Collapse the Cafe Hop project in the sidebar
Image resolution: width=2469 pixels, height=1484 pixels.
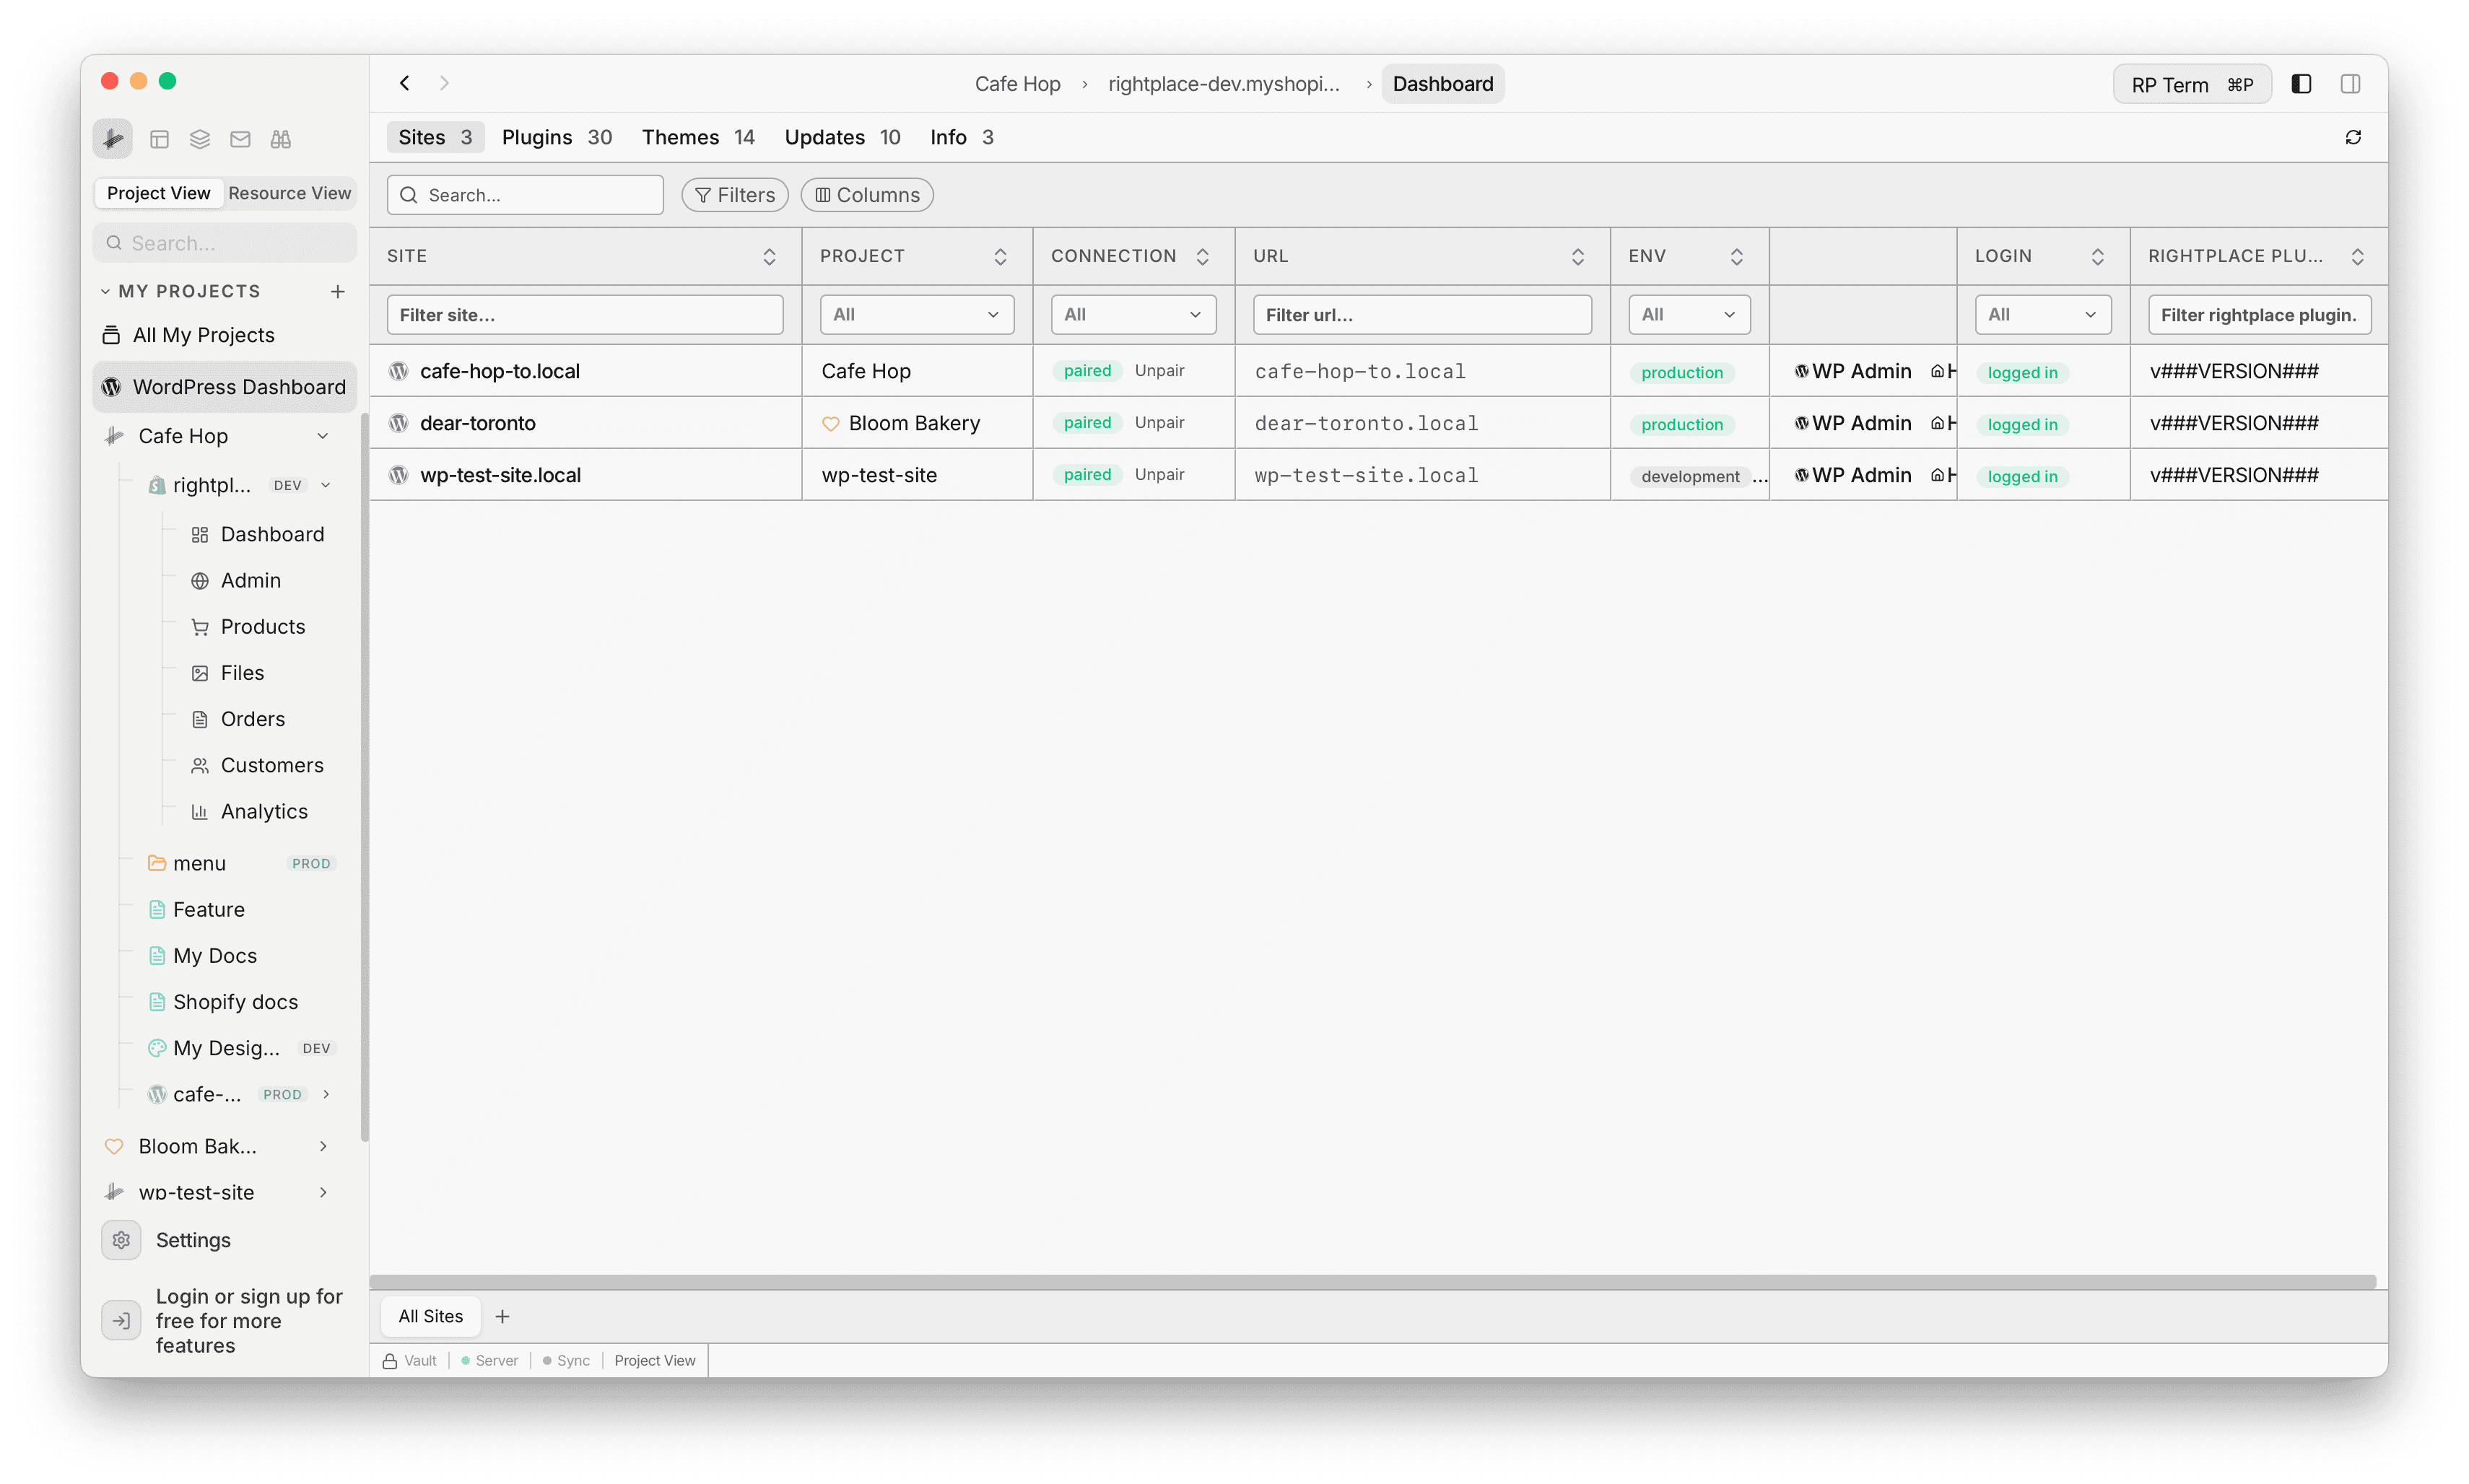(x=323, y=435)
